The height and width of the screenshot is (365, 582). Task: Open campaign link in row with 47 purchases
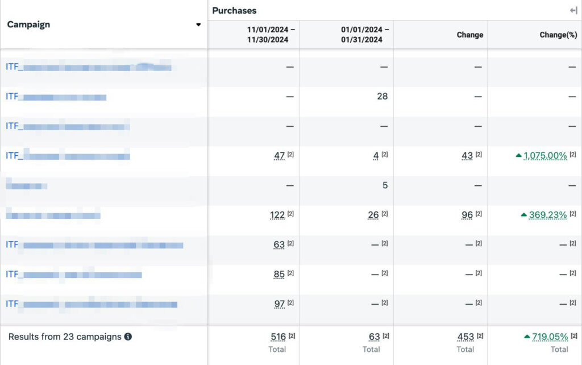point(68,156)
